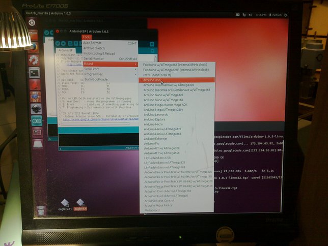Choose Fix Encoding & Reload in Tools menu
The width and height of the screenshot is (328, 246).
pos(110,54)
